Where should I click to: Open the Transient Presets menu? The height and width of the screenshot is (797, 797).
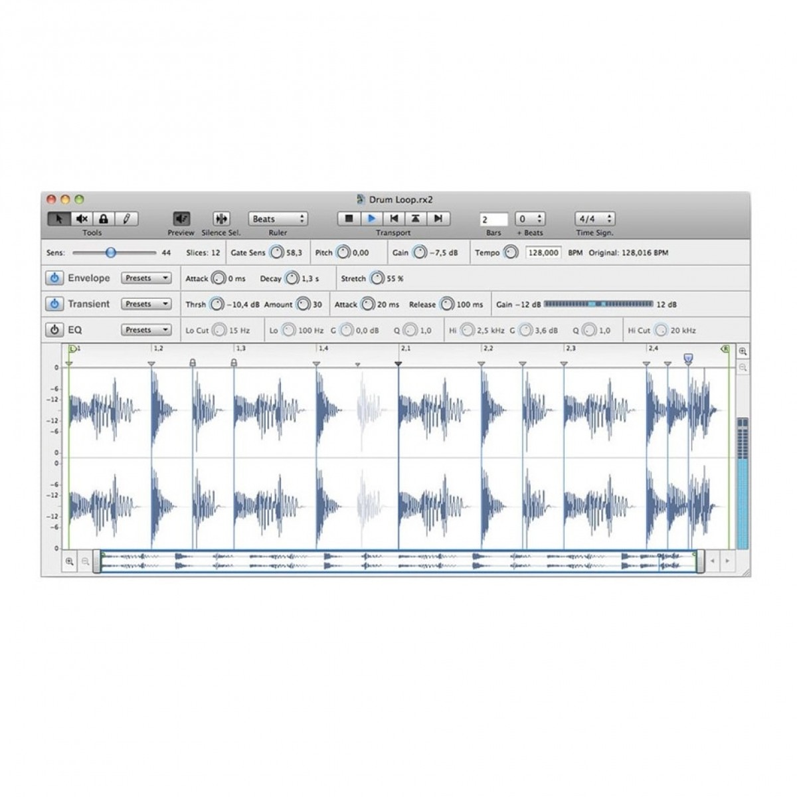(x=146, y=304)
